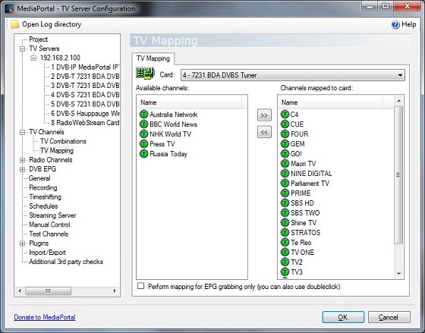Click the MediaPortal app icon in title bar

(9, 8)
